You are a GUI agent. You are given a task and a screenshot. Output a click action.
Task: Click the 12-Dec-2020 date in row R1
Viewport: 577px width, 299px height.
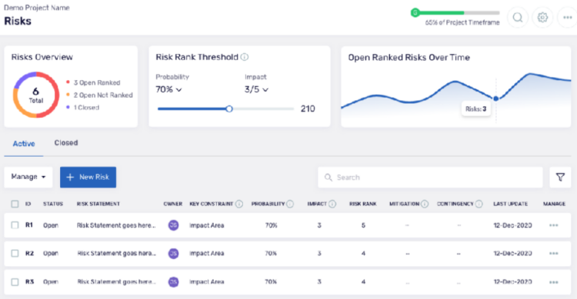click(x=512, y=225)
